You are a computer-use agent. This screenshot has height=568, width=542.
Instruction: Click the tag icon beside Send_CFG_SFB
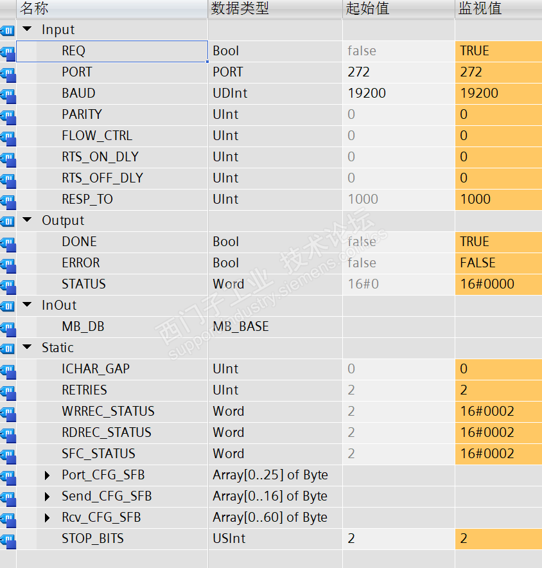[8, 498]
